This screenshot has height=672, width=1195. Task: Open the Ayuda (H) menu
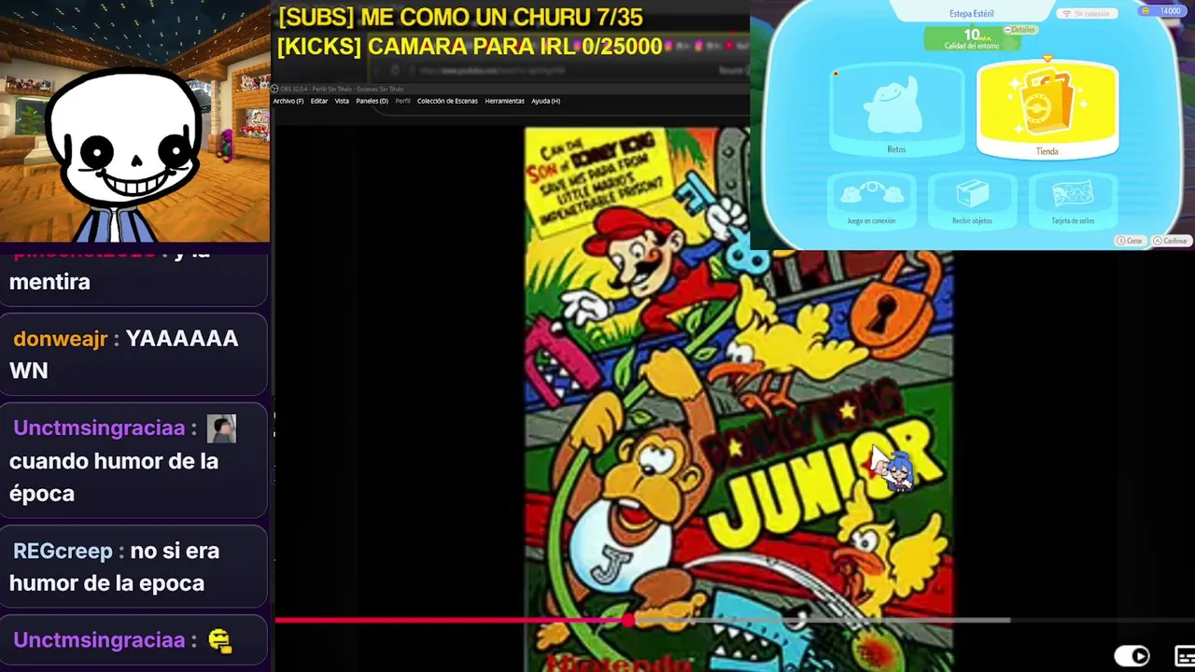point(545,101)
